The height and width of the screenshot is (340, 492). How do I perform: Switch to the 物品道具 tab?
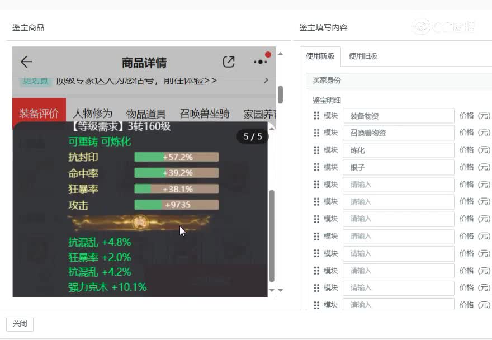146,112
